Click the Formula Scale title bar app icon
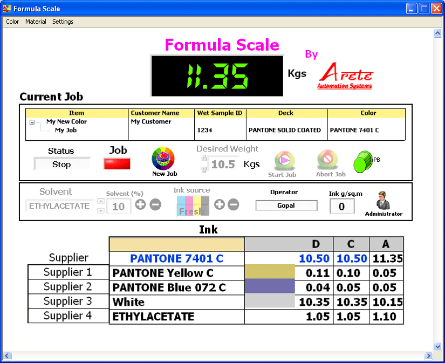The width and height of the screenshot is (445, 363). [x=7, y=9]
